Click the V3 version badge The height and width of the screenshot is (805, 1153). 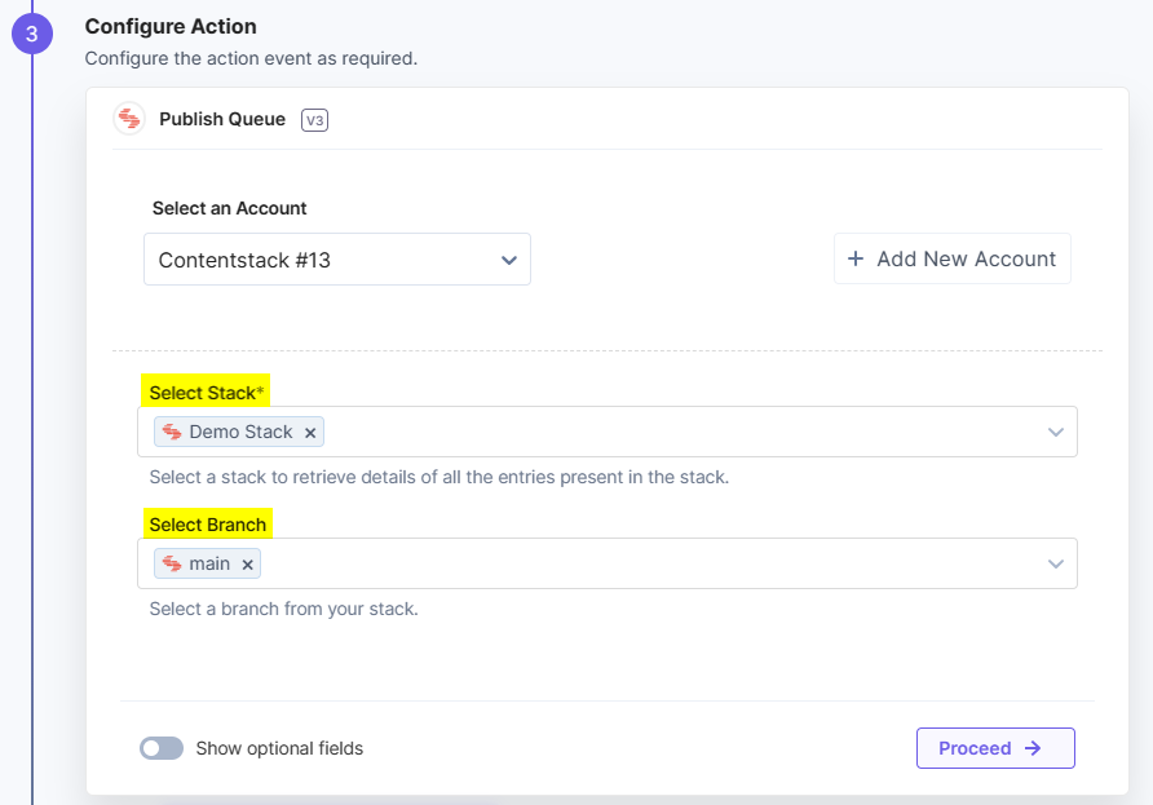tap(314, 120)
